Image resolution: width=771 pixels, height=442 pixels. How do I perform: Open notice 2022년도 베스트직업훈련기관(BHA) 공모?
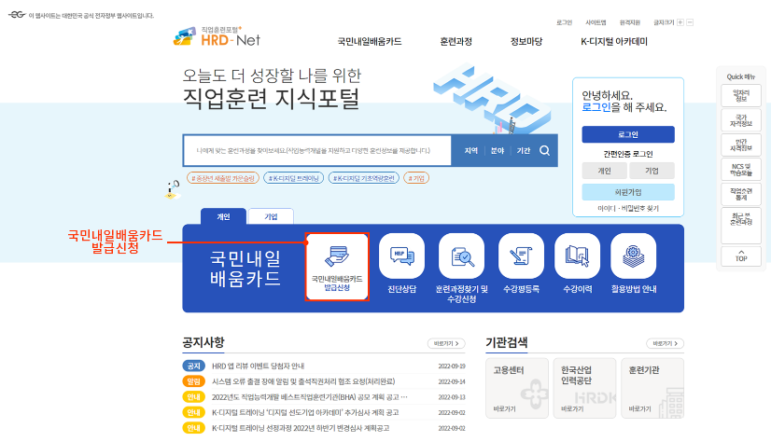[x=309, y=397]
